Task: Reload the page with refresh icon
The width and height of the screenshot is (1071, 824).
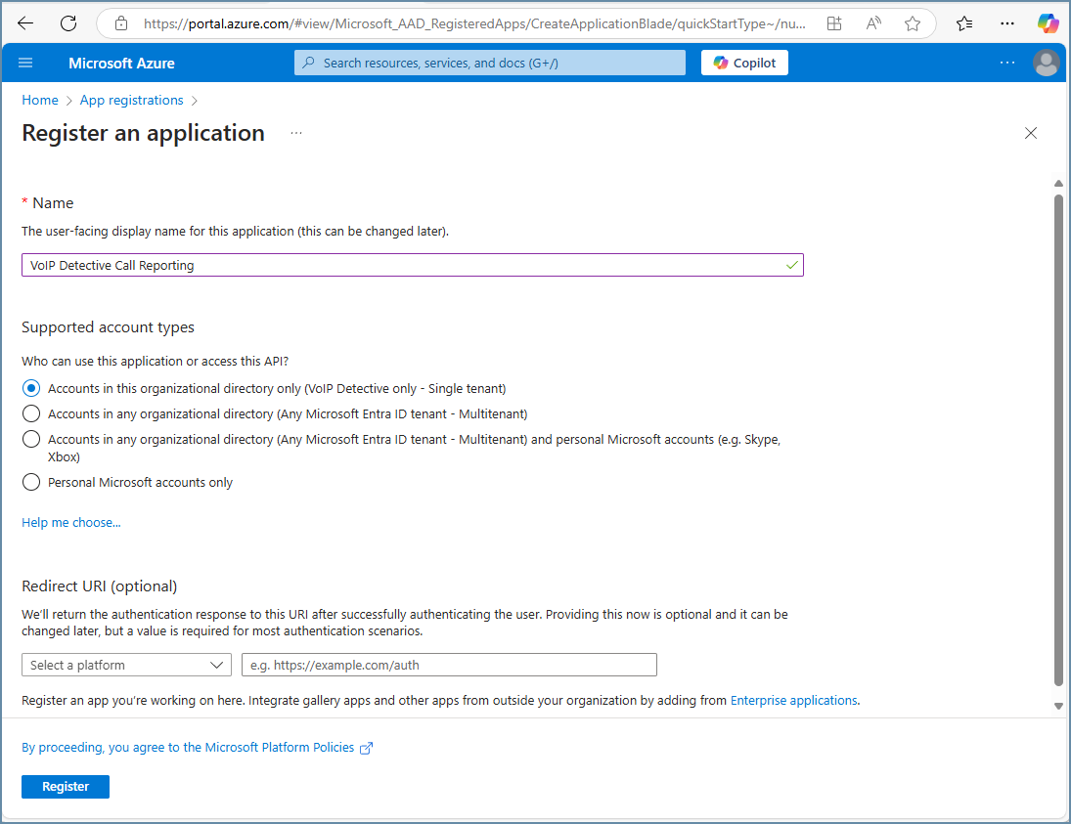Action: tap(68, 23)
